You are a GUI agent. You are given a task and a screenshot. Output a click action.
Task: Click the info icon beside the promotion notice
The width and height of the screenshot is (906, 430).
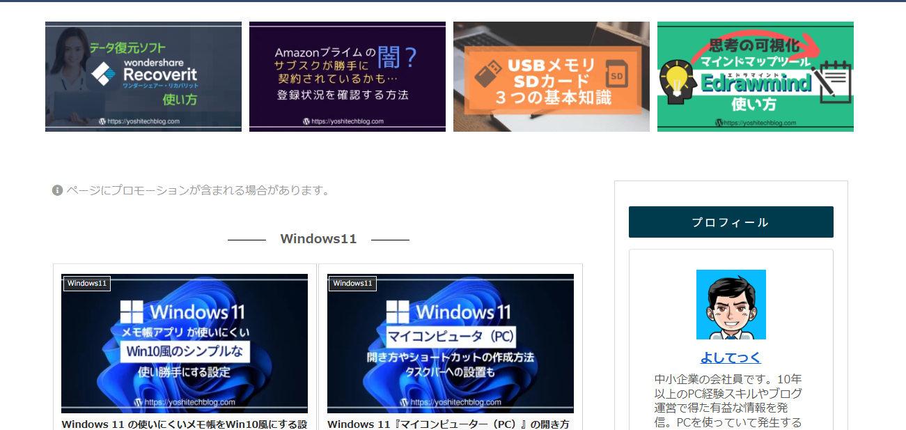(58, 190)
